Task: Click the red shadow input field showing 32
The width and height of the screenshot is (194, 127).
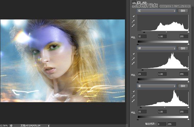Action: (x=142, y=36)
